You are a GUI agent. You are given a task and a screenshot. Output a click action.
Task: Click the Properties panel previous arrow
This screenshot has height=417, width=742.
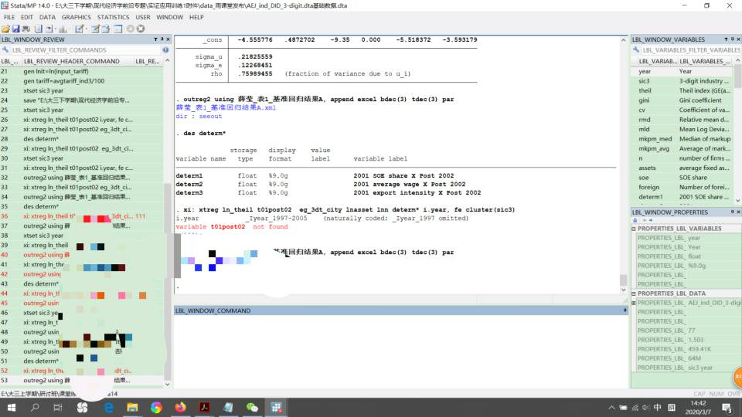(645, 220)
